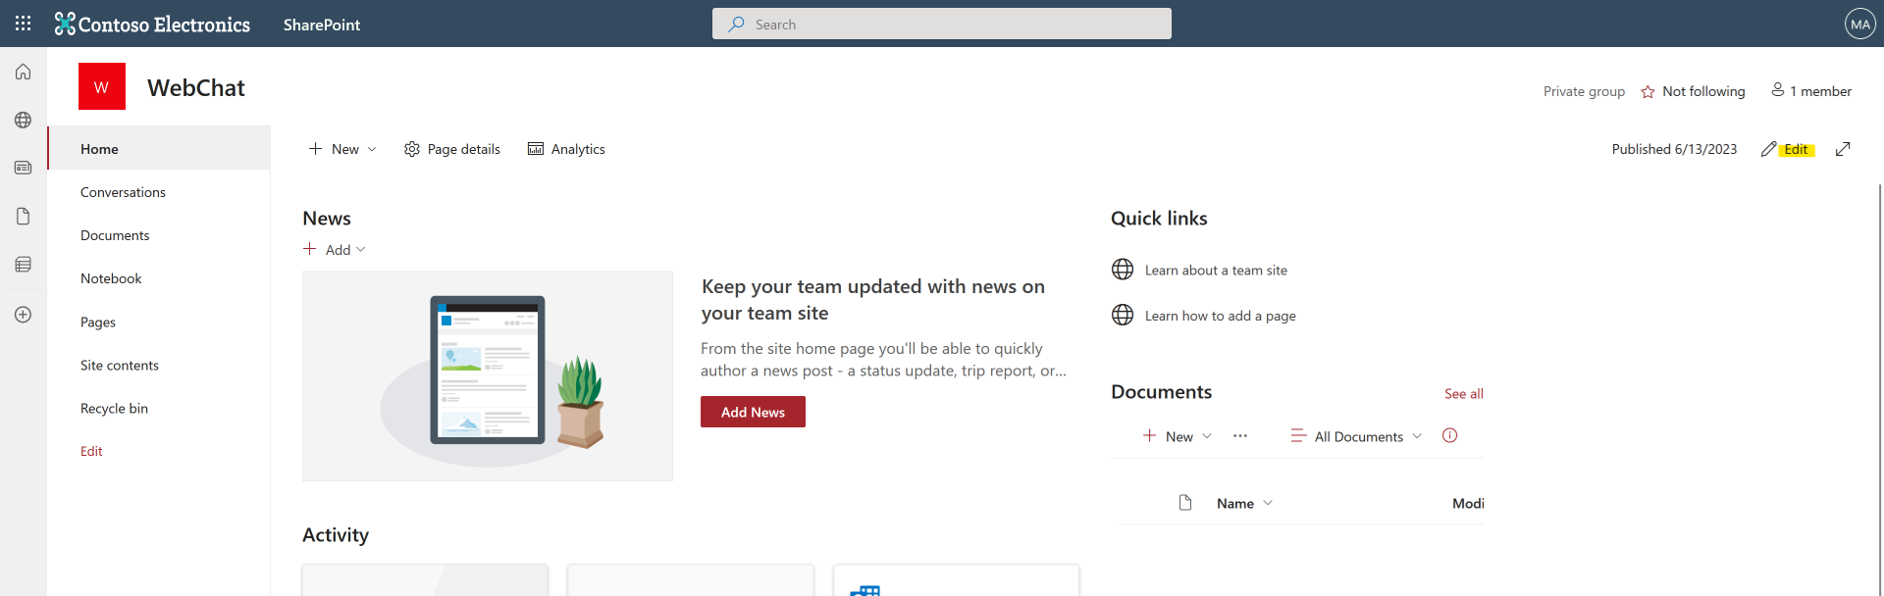Open the Documents info icon

click(x=1449, y=436)
